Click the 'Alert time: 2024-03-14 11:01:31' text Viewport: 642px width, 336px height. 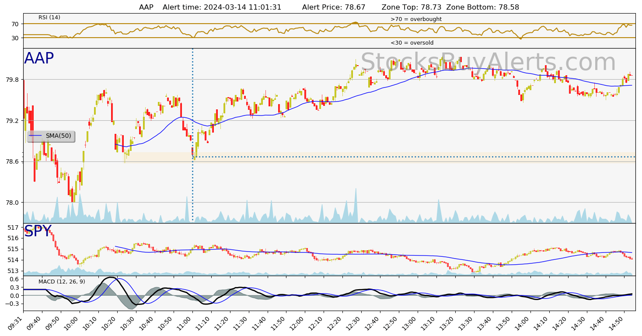pyautogui.click(x=222, y=7)
